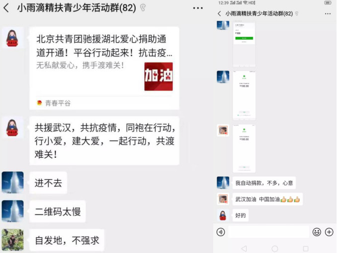
Task: Open the three-dot menu in the left chat
Action: (x=198, y=8)
